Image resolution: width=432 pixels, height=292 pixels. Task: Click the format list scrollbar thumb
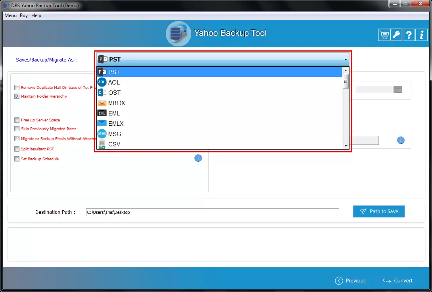346,81
